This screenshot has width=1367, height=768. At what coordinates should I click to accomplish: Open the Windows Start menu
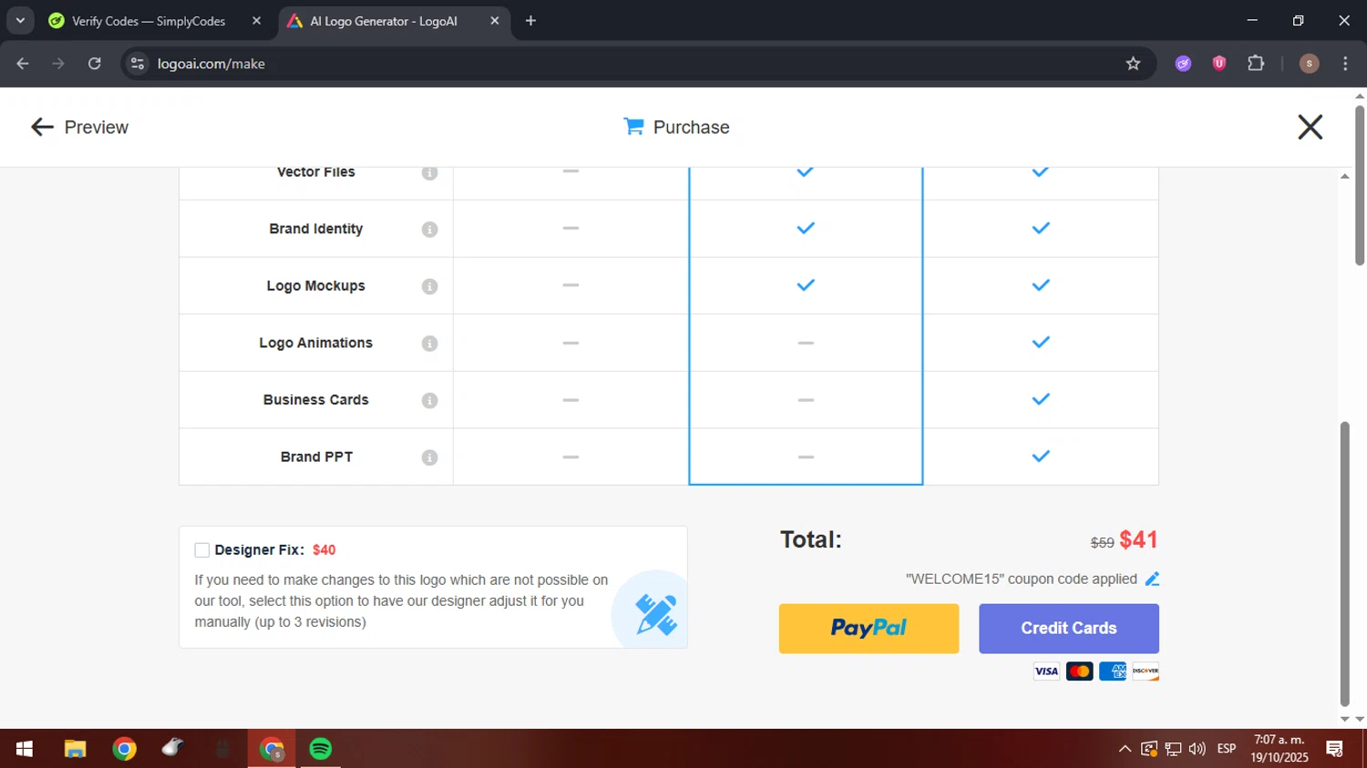(25, 749)
